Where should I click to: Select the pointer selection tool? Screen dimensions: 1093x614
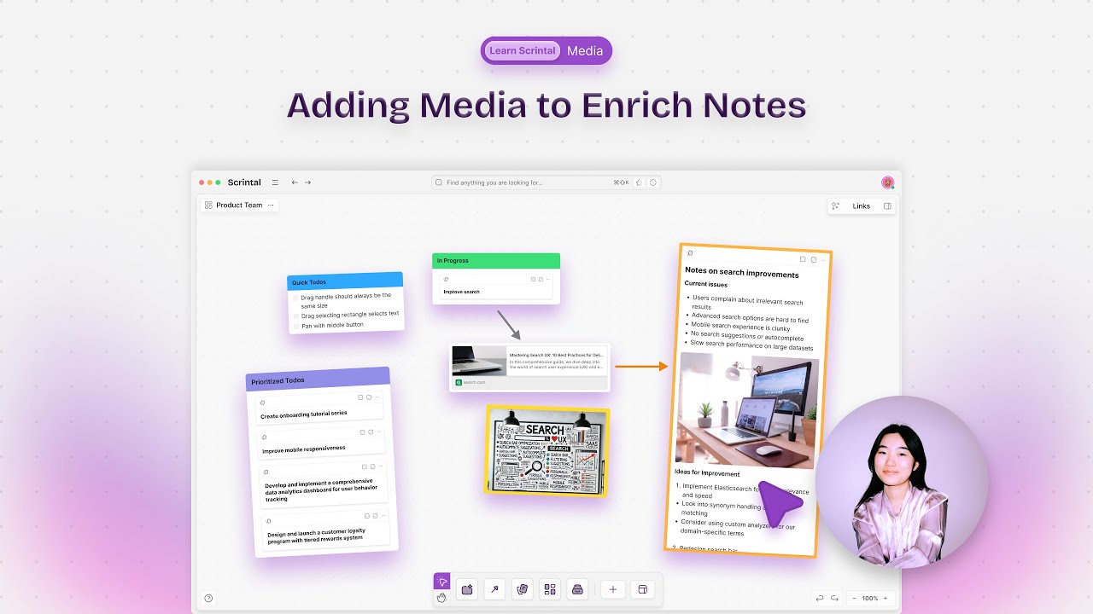(441, 582)
